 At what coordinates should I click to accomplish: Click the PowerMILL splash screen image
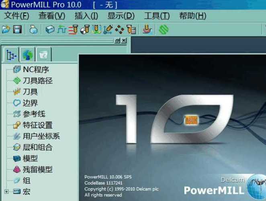pos(172,128)
